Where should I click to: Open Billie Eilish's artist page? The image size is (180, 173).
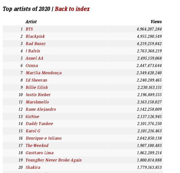[x=36, y=87]
